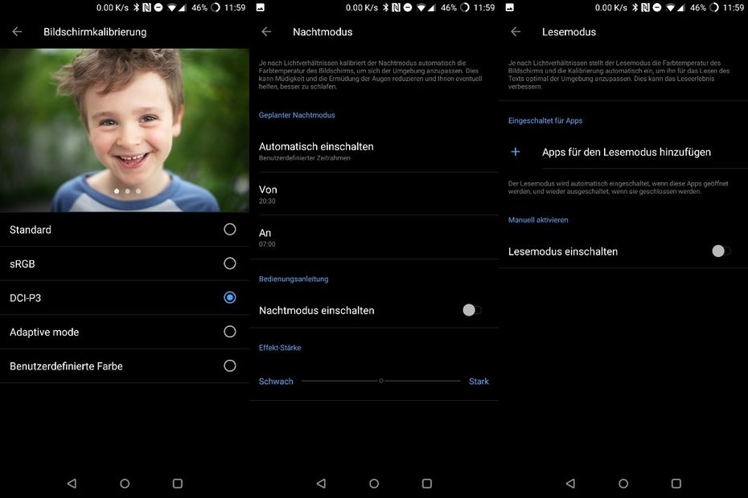Toggle Lesemodus einschalten switch
Image resolution: width=748 pixels, height=498 pixels.
(x=721, y=251)
